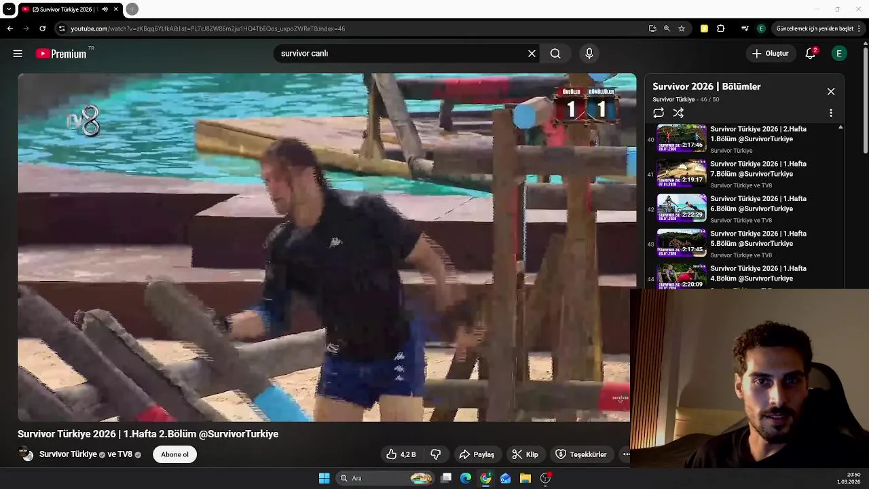Dislike the video
The height and width of the screenshot is (489, 869).
pyautogui.click(x=436, y=454)
